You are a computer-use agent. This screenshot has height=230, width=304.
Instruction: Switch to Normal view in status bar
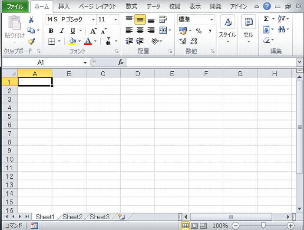pyautogui.click(x=185, y=226)
